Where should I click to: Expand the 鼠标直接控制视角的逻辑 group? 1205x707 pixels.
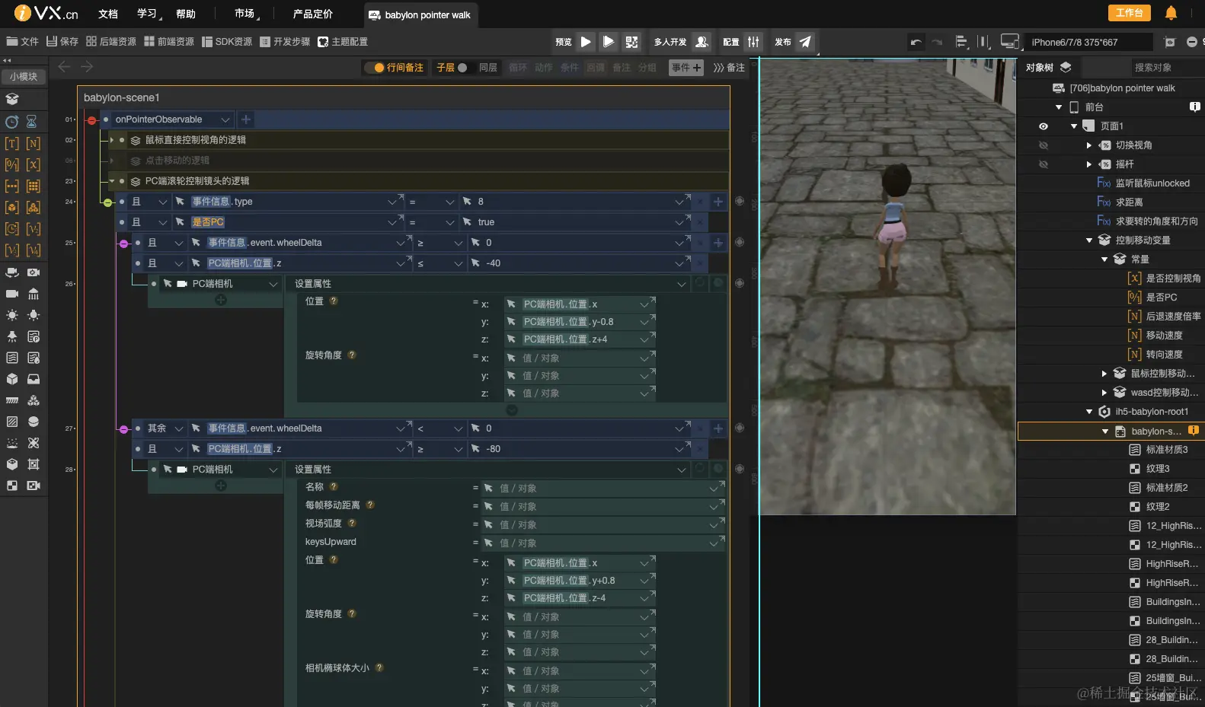(x=112, y=140)
